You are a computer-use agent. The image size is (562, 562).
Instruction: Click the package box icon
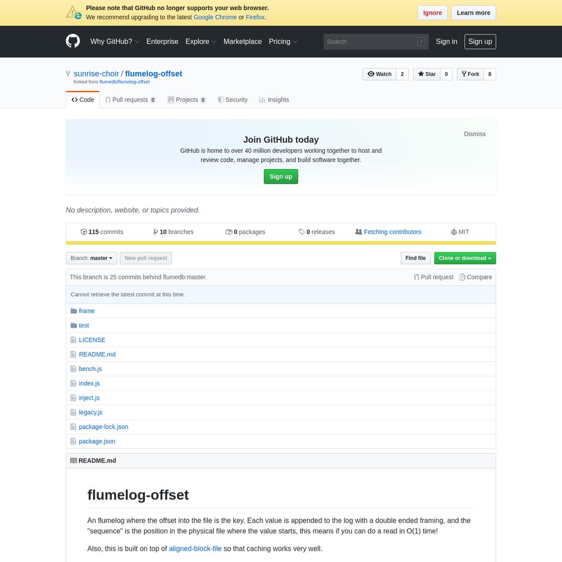click(229, 232)
